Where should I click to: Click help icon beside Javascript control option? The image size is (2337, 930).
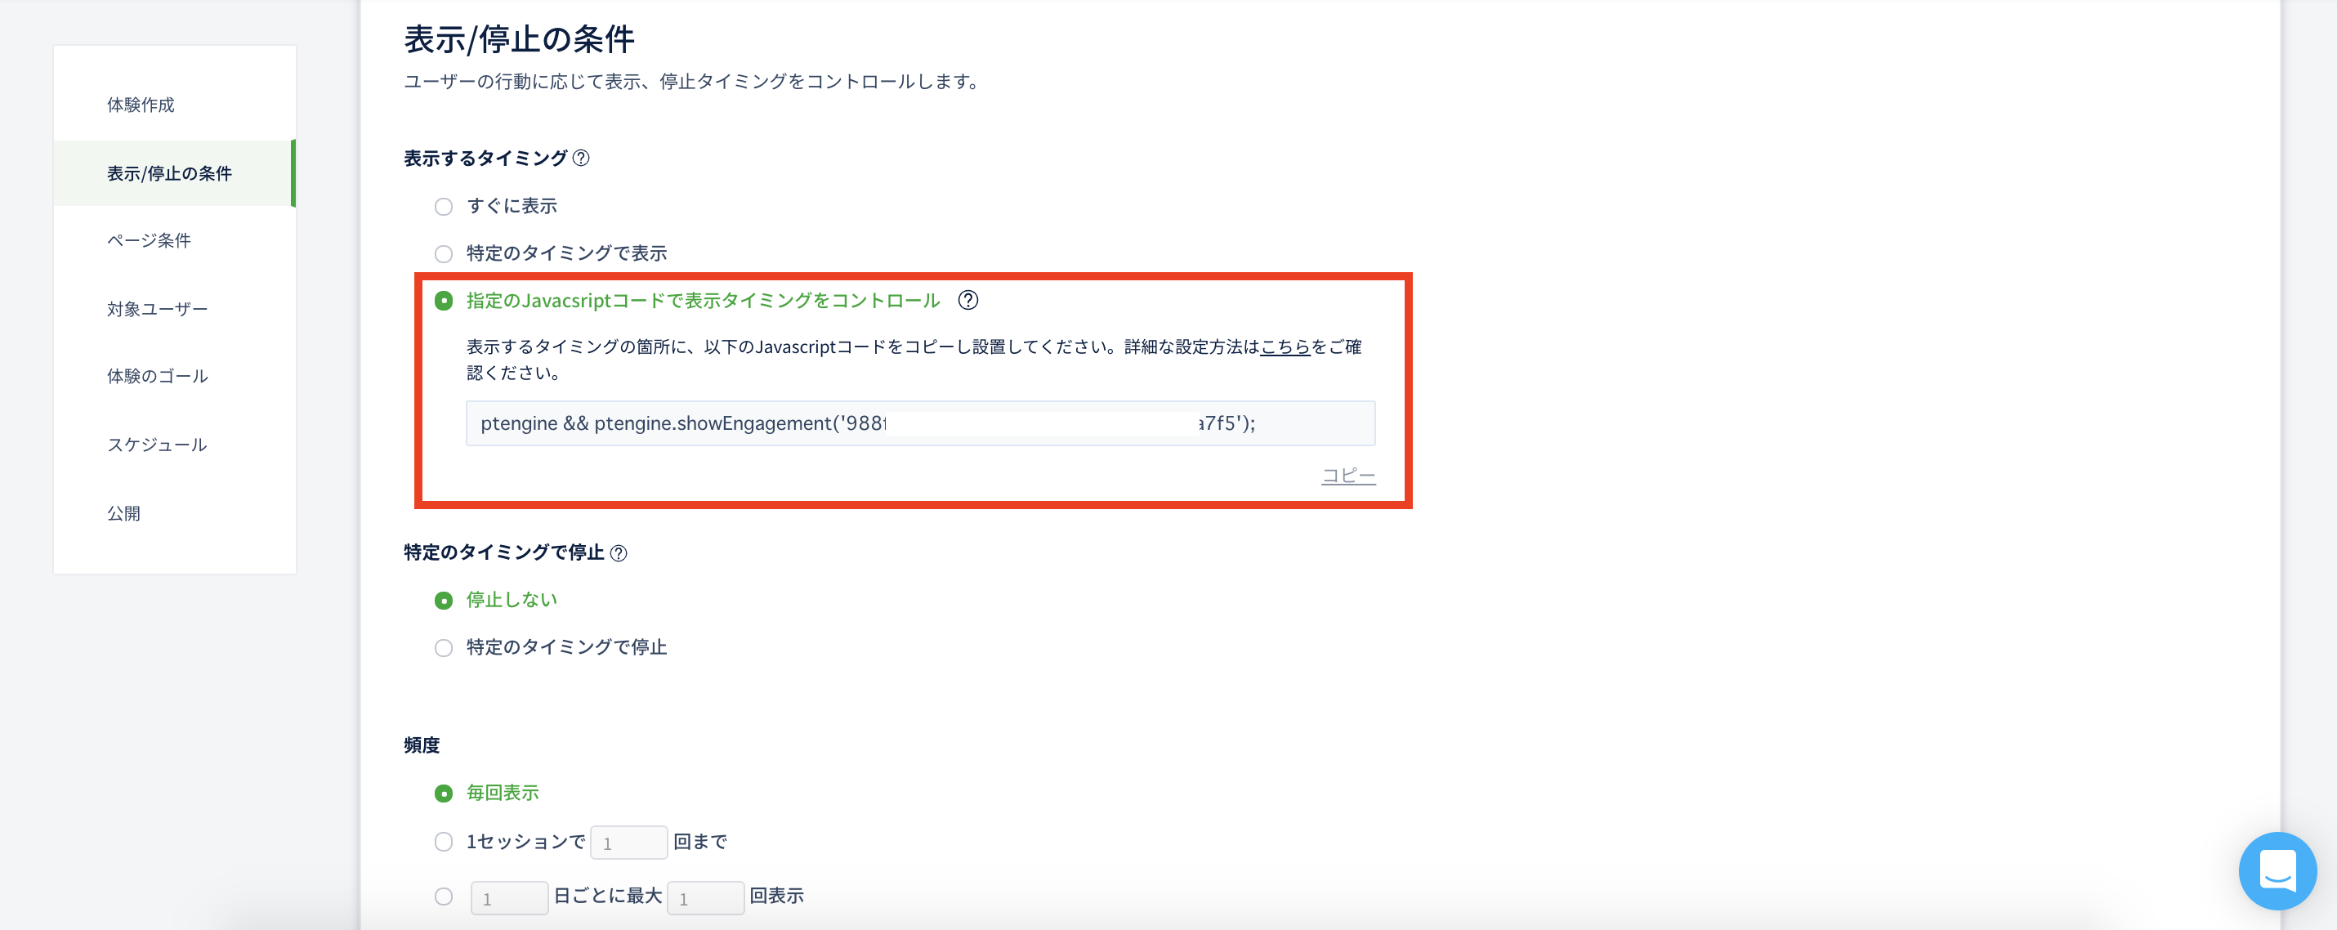[x=968, y=300]
